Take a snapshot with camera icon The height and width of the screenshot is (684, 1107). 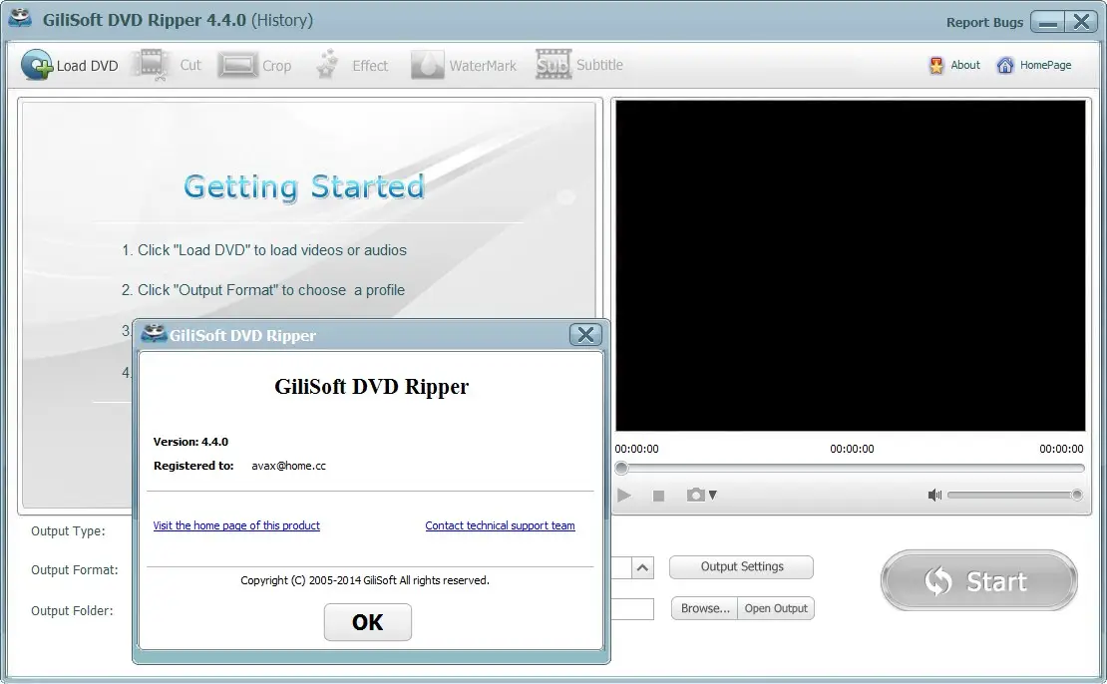tap(695, 495)
